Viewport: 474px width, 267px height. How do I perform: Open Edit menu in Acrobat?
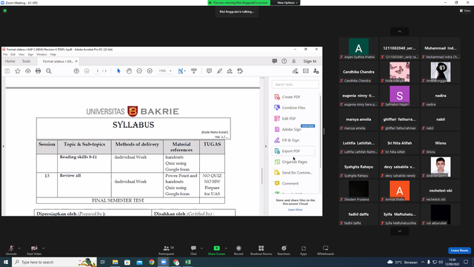(13, 54)
